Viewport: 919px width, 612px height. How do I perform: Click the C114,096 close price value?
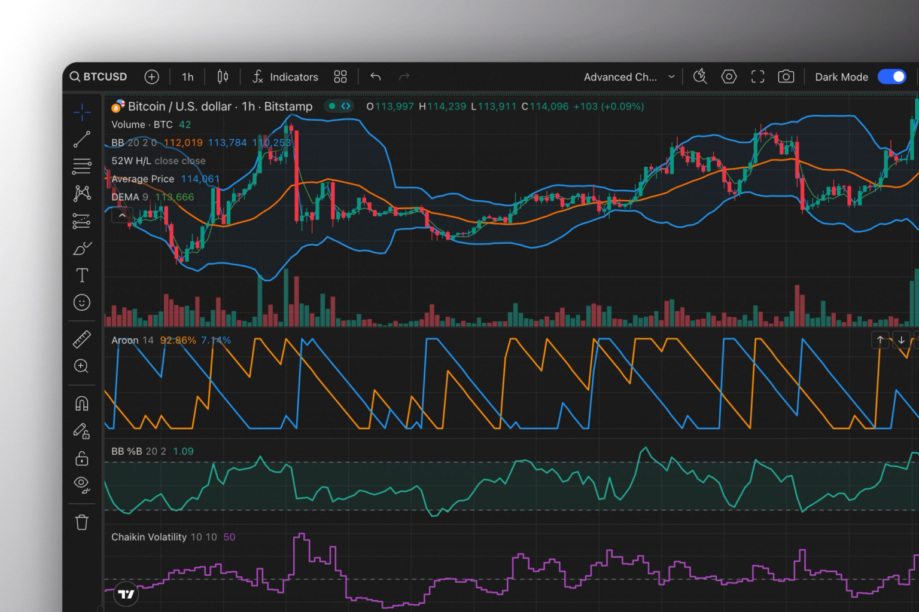[x=545, y=106]
